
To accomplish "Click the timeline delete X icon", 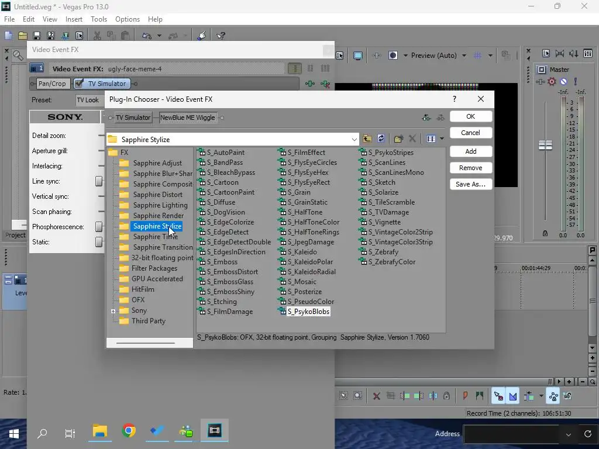I will [x=376, y=396].
